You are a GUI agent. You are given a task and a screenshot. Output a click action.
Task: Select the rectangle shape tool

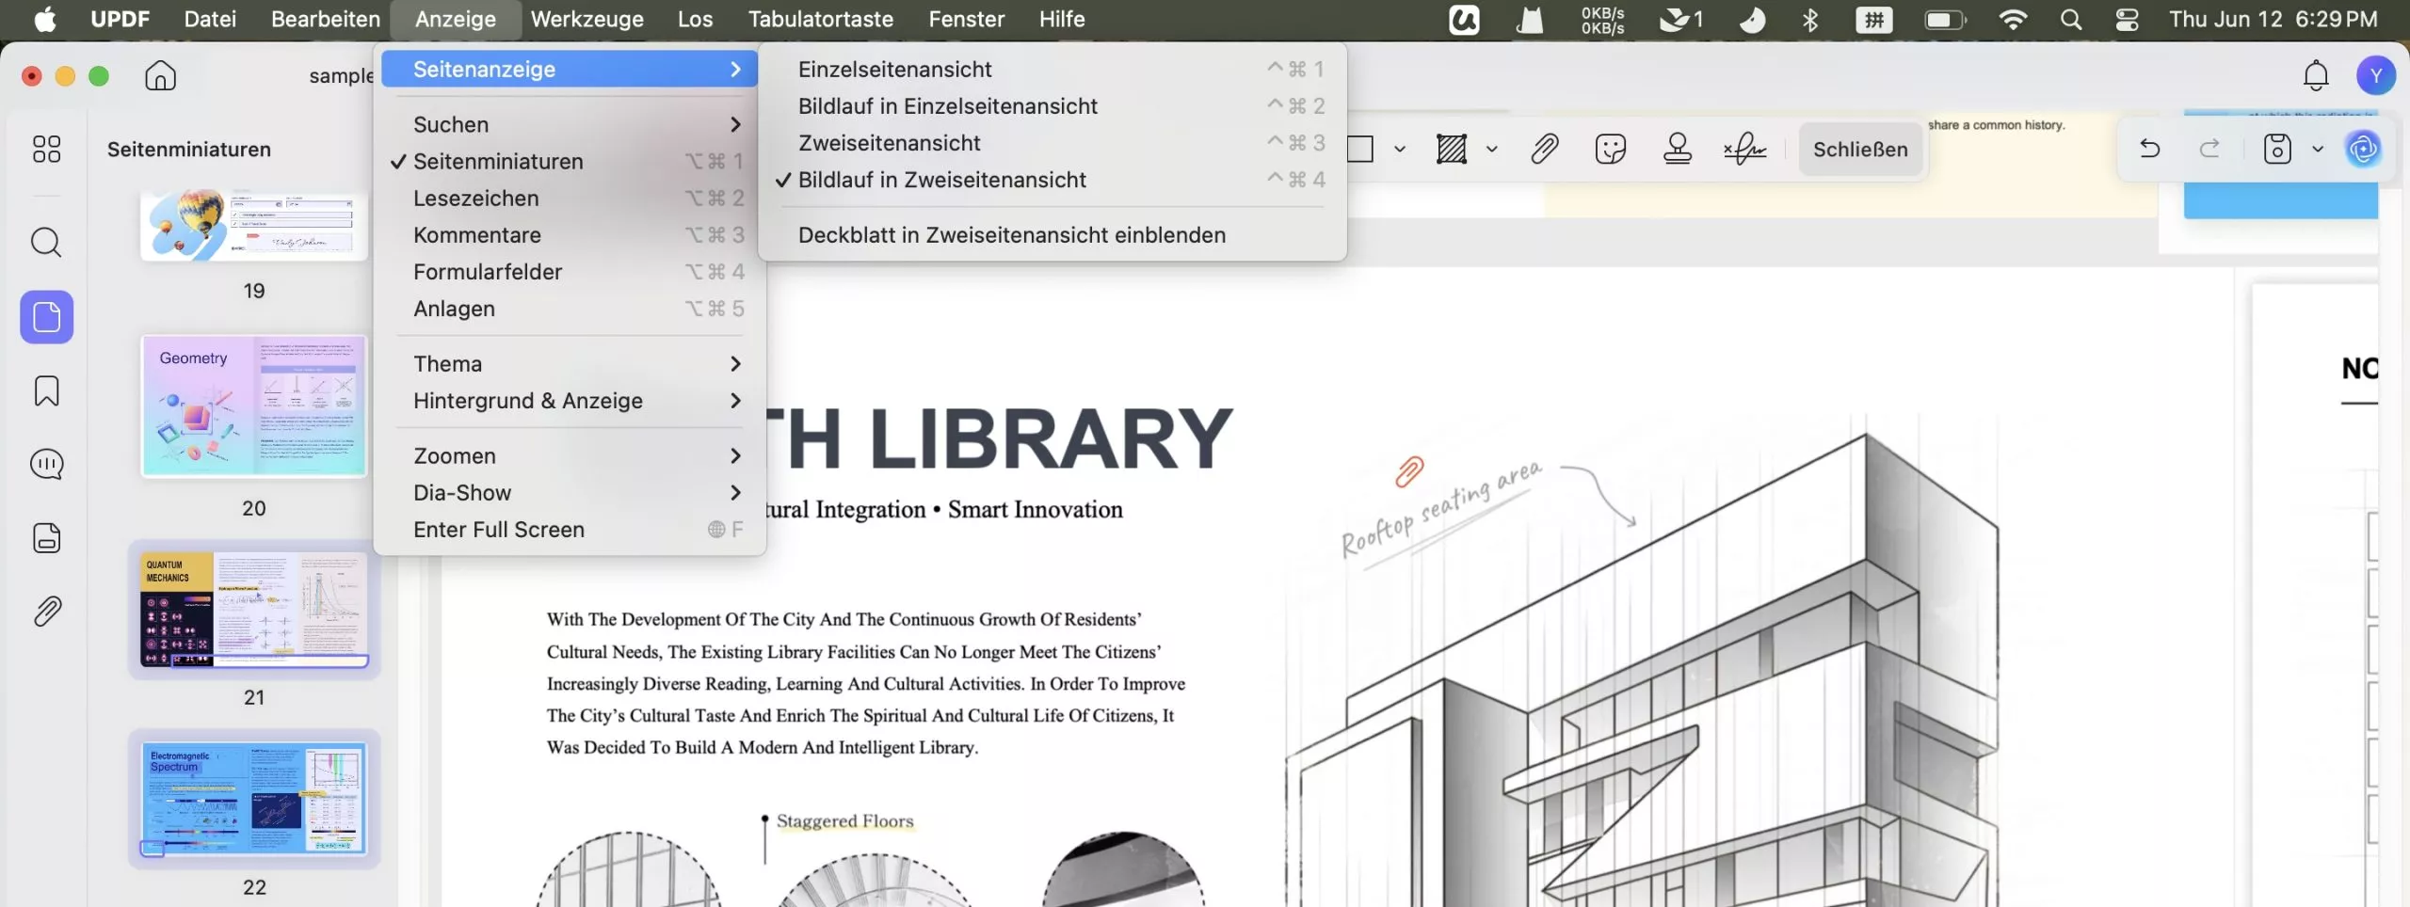coord(1361,149)
